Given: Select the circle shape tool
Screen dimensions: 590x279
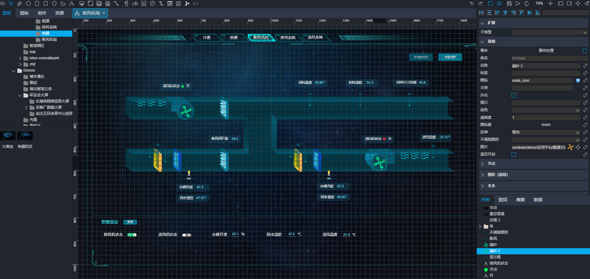Looking at the screenshot, I should pyautogui.click(x=28, y=3).
